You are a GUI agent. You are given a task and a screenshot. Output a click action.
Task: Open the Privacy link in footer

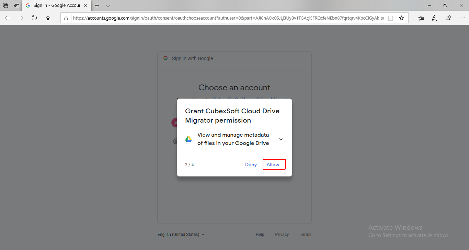[x=282, y=235]
